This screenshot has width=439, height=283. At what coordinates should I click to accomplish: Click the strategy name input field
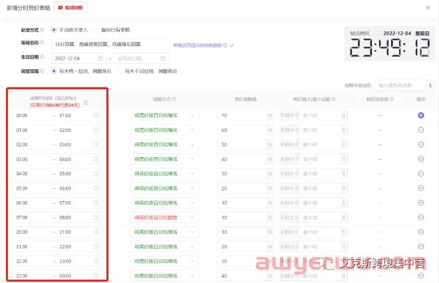(x=110, y=44)
